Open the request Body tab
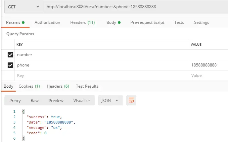 (113, 22)
